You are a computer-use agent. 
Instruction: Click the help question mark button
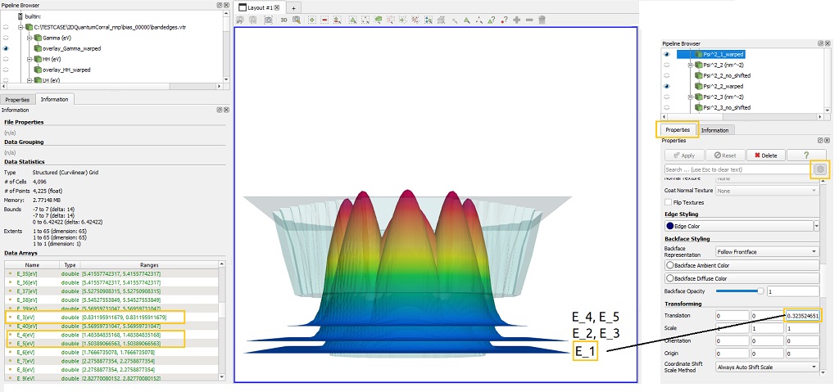[805, 155]
